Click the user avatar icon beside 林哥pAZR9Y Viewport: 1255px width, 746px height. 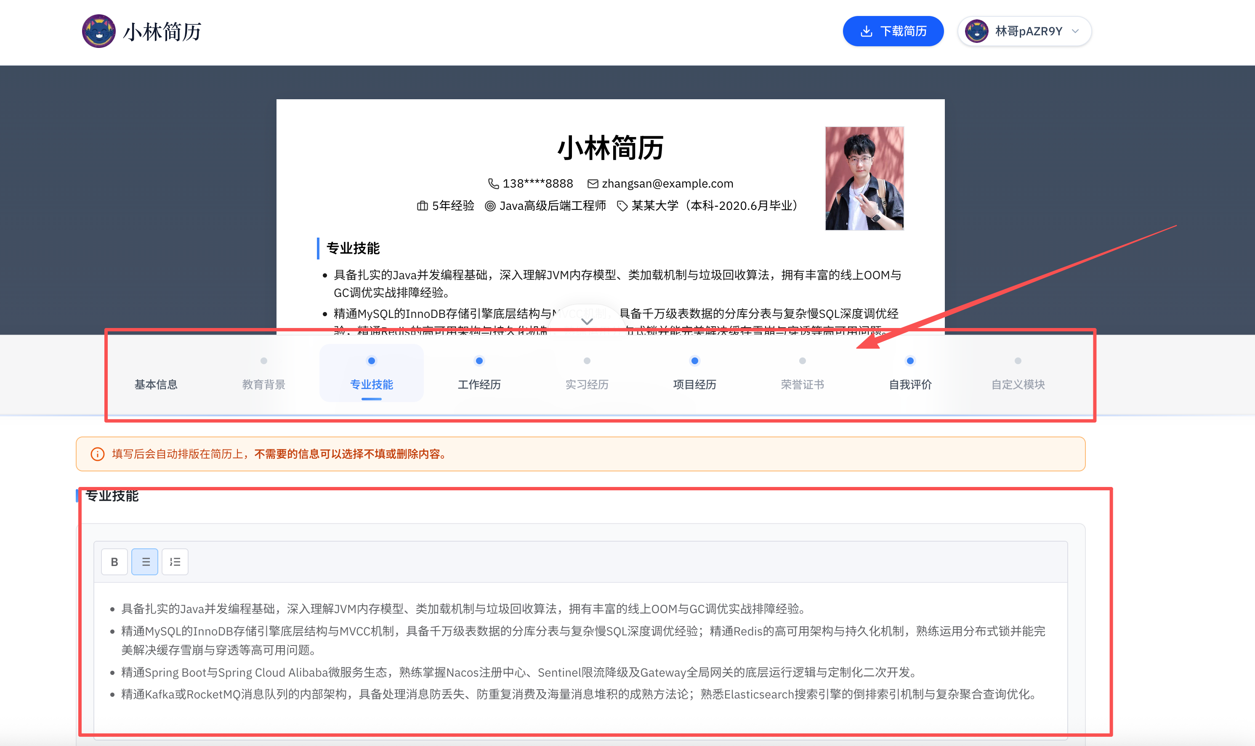pyautogui.click(x=976, y=31)
